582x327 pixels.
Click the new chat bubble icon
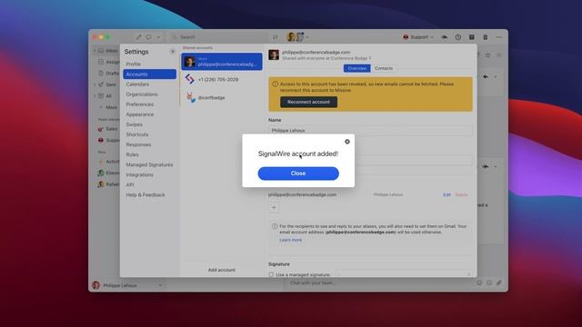click(148, 37)
